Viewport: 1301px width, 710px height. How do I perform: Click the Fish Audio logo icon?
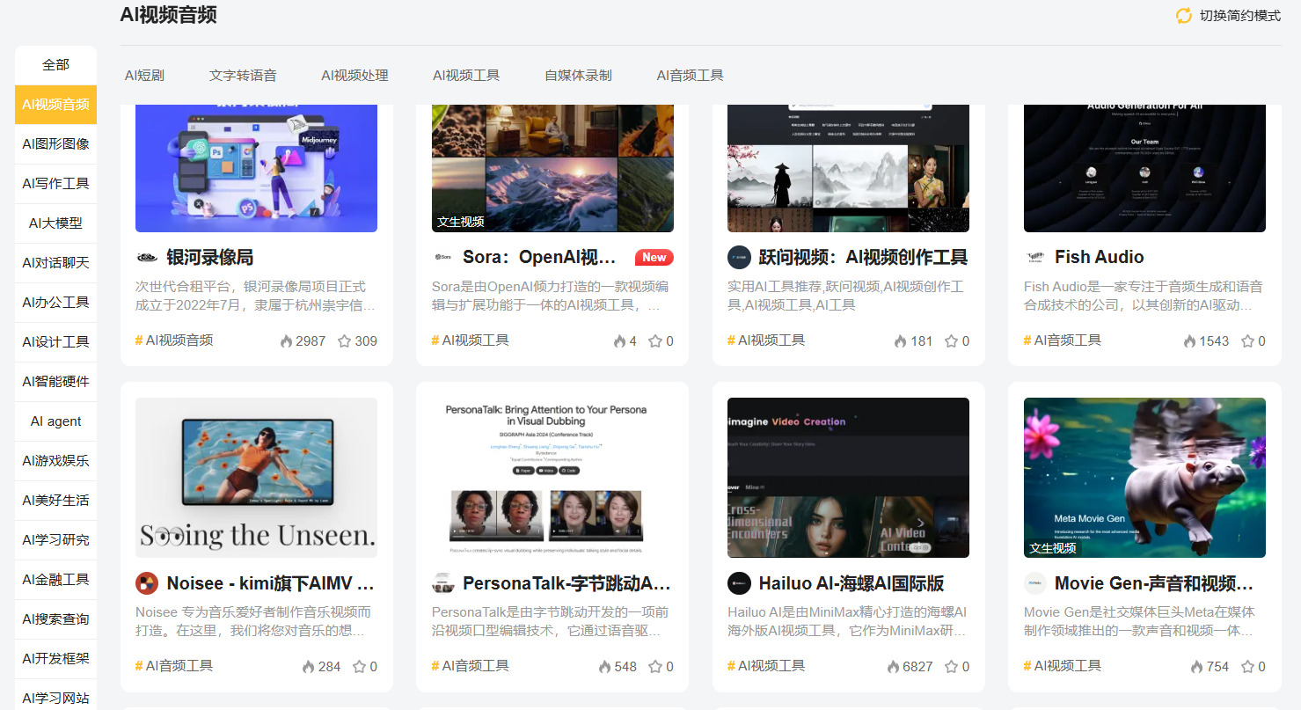pyautogui.click(x=1035, y=258)
